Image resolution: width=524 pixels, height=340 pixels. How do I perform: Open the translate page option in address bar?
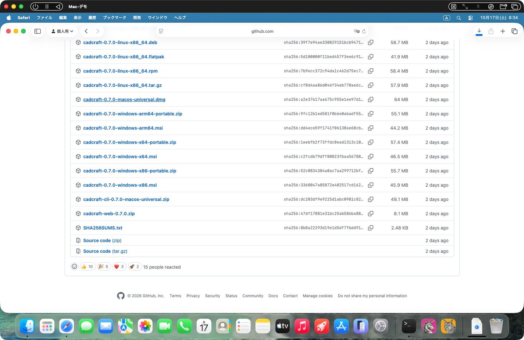tap(357, 31)
